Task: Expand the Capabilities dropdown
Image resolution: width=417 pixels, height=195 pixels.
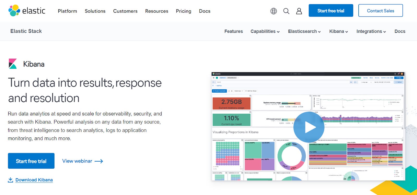Action: 265,31
